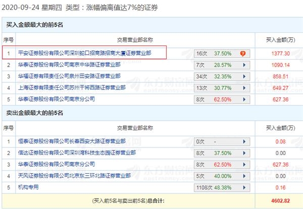The height and width of the screenshot is (209, 303).
Task: Click the 858.51 buy amount
Action: [280, 77]
